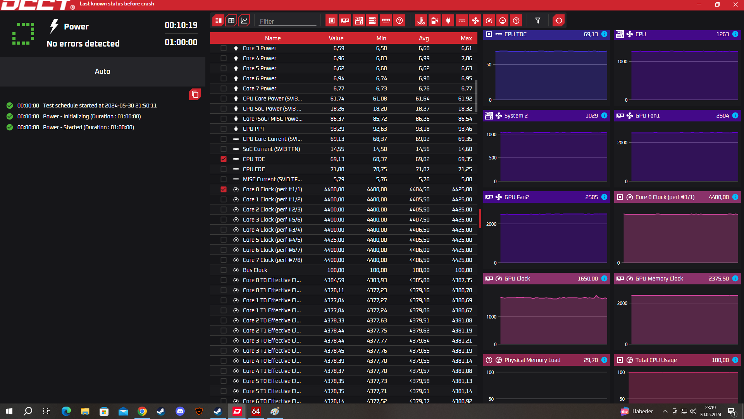744x419 pixels.
Task: Open Steam from the taskbar
Action: (x=161, y=411)
